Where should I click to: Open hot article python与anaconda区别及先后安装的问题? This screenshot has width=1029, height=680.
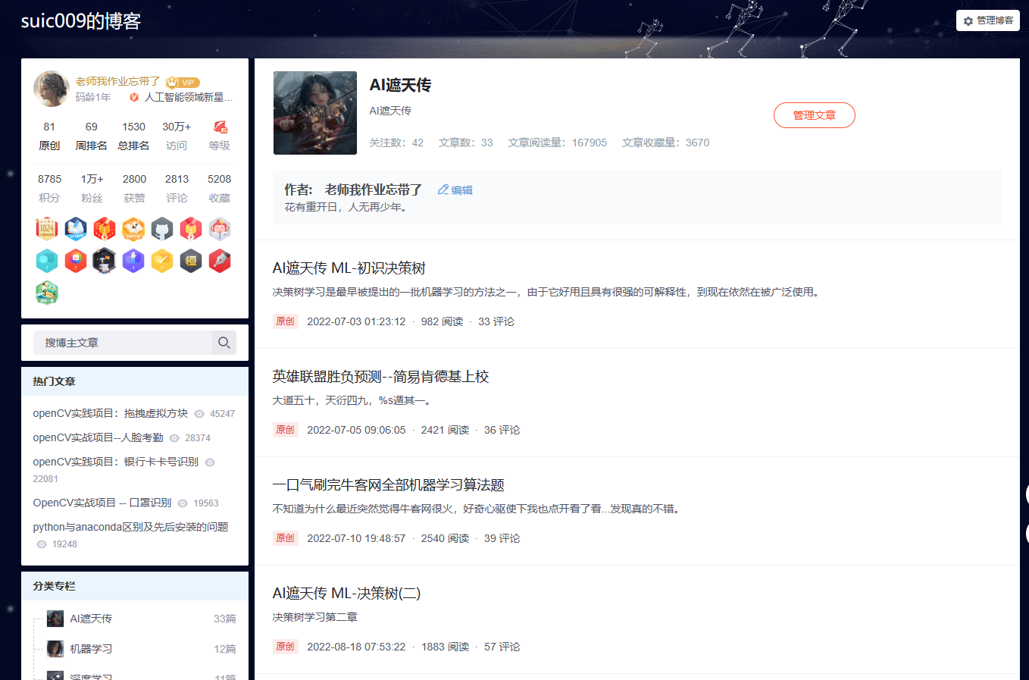pyautogui.click(x=130, y=527)
